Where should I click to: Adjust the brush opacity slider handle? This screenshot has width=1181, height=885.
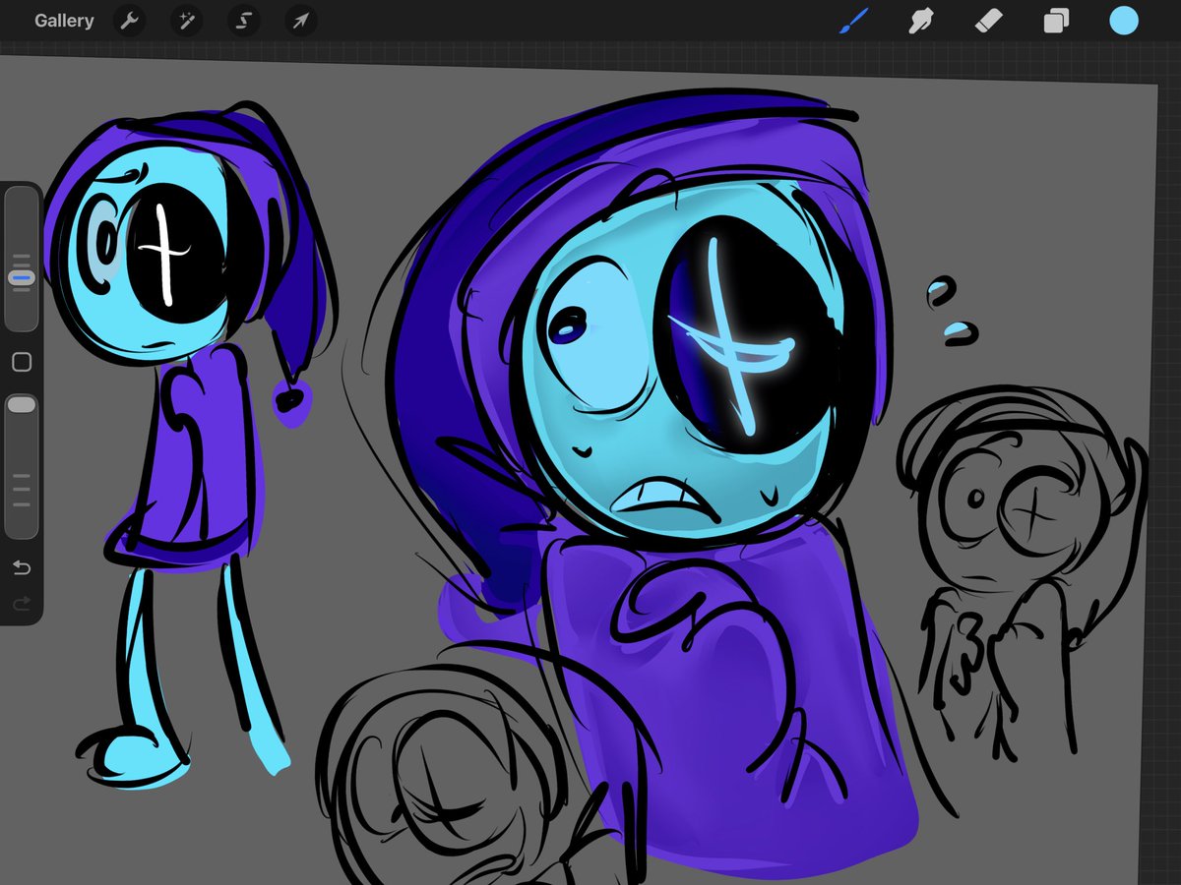point(22,404)
